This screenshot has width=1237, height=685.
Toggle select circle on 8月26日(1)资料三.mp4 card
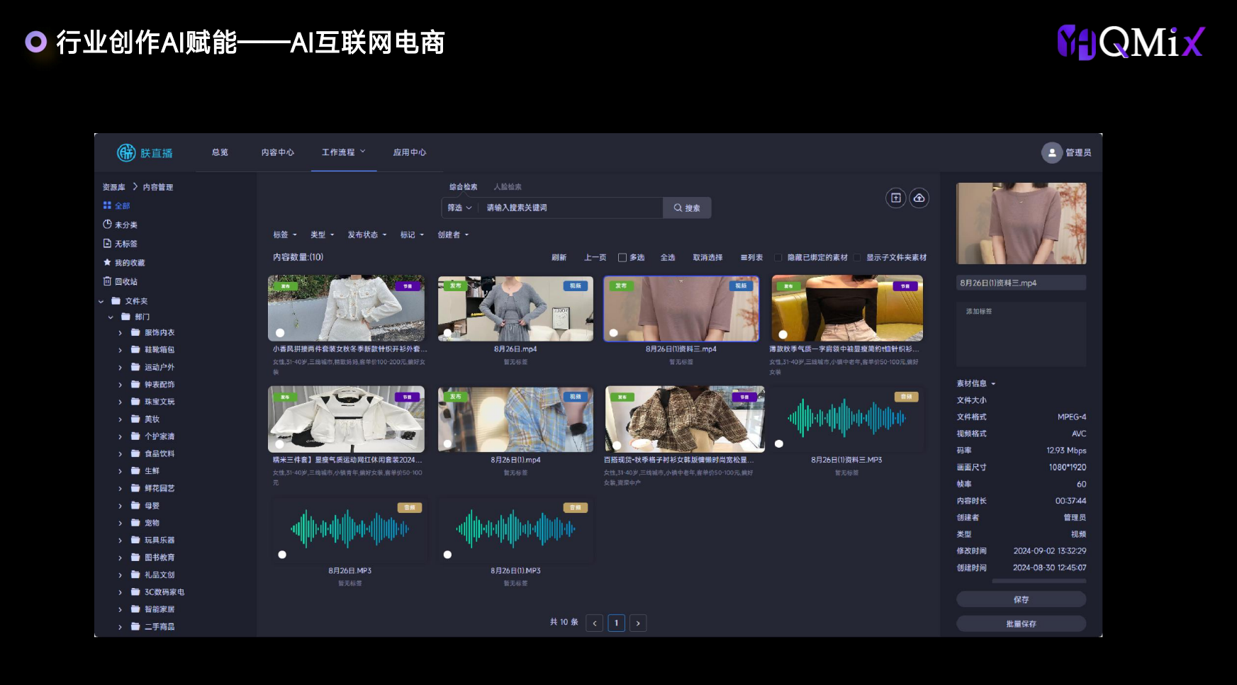[614, 332]
